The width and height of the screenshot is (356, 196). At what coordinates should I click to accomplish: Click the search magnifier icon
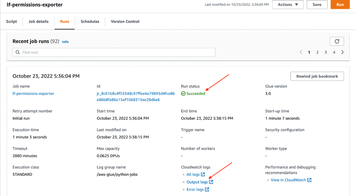tap(17, 52)
